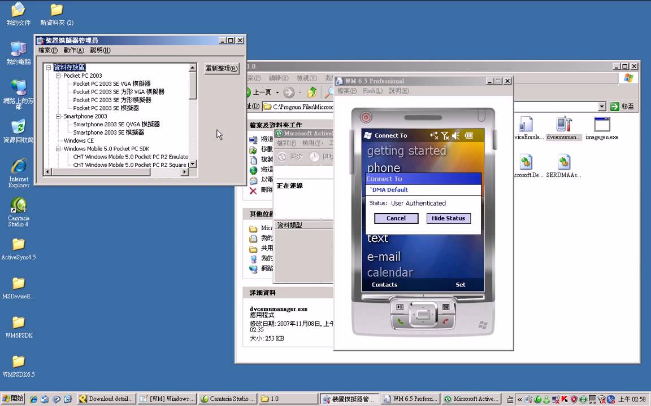
Task: Open the MSDeviceE... desktop folder
Action: [x=18, y=288]
